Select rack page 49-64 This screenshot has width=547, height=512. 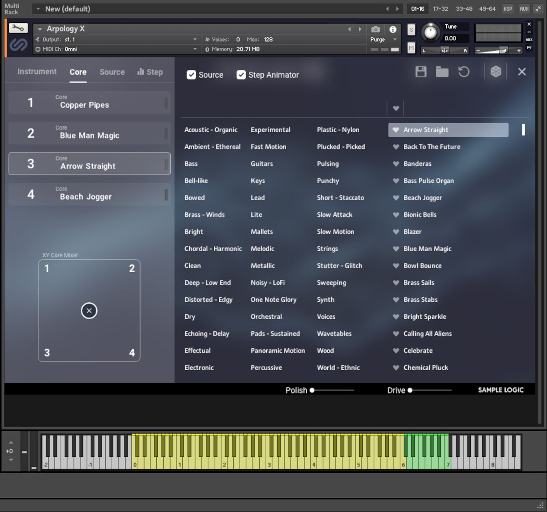487,9
